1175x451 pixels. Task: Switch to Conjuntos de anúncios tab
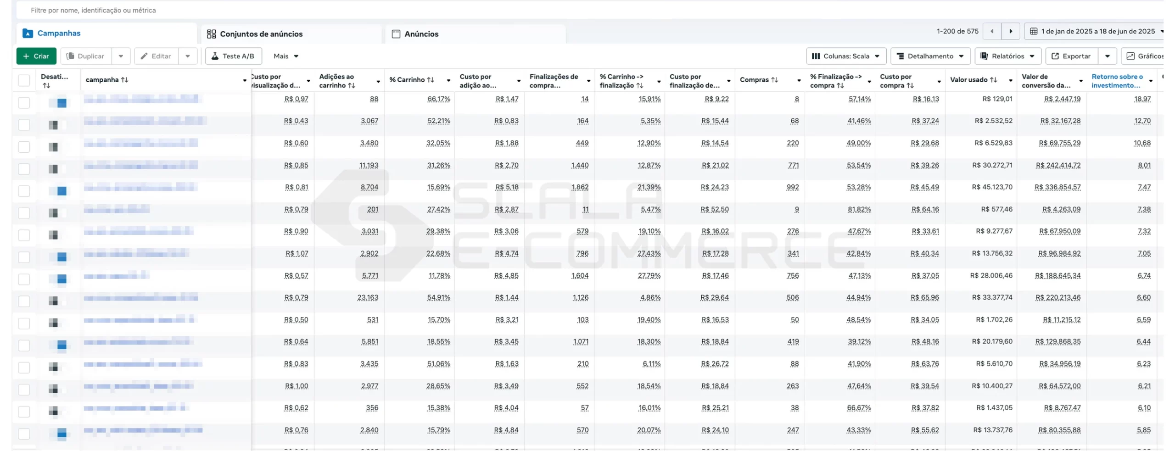click(x=261, y=34)
